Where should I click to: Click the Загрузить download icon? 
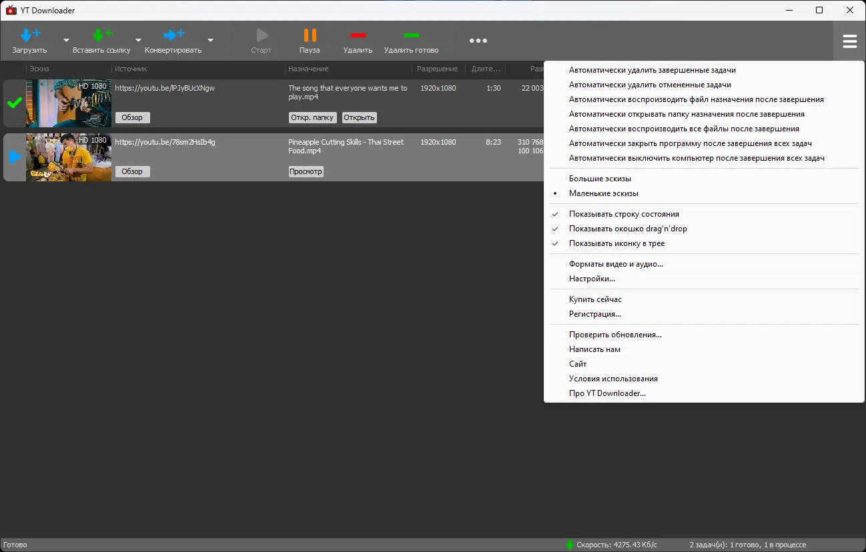[30, 35]
